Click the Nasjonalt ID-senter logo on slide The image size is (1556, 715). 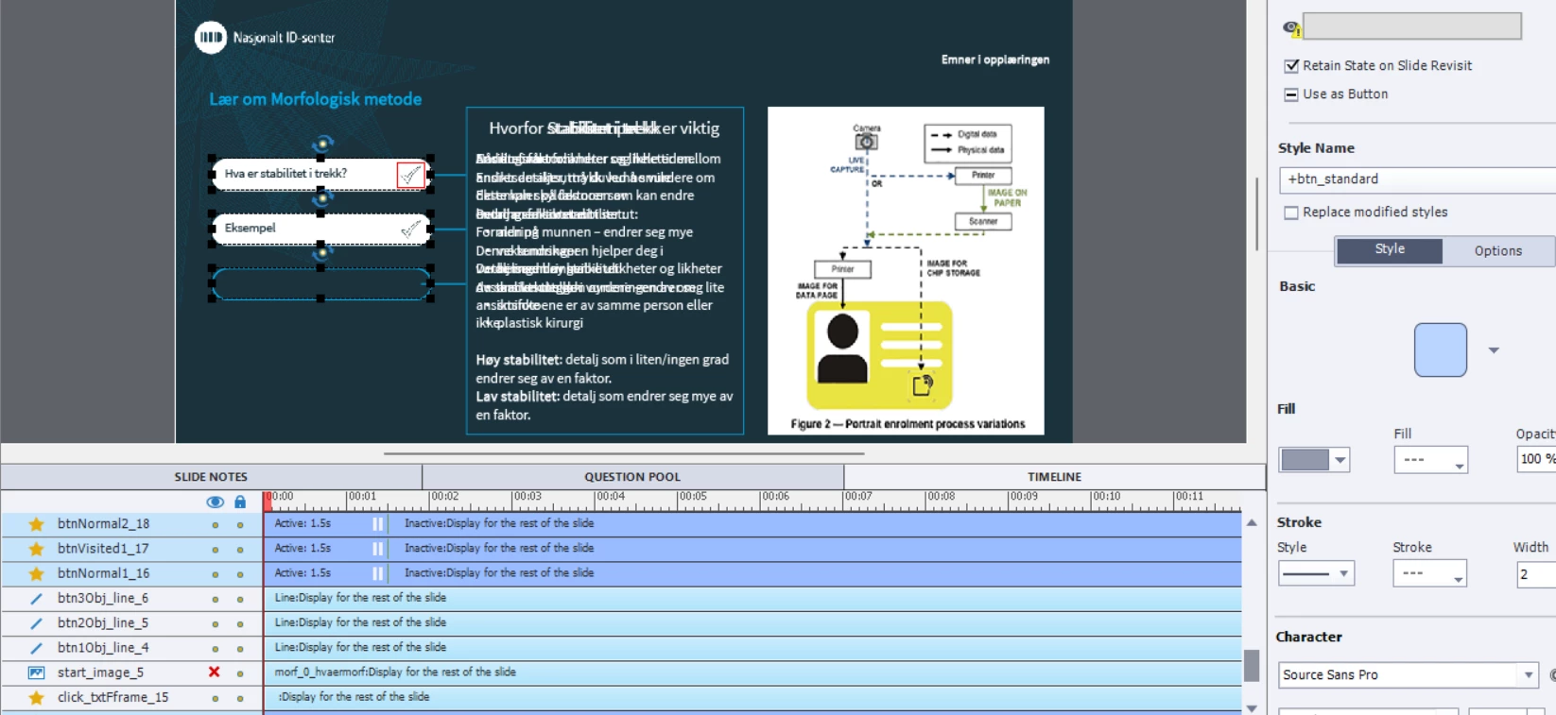point(264,38)
